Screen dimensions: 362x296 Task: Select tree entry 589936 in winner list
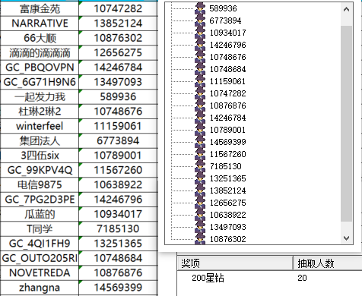(x=223, y=8)
